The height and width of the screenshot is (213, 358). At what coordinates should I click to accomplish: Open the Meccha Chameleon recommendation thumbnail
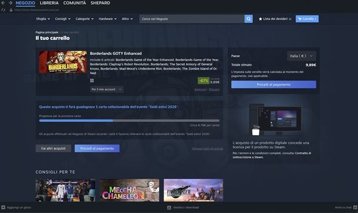tap(129, 190)
